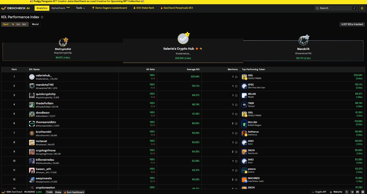The image size is (367, 194).
Task: Click SPSC token icon
Action: [244, 86]
